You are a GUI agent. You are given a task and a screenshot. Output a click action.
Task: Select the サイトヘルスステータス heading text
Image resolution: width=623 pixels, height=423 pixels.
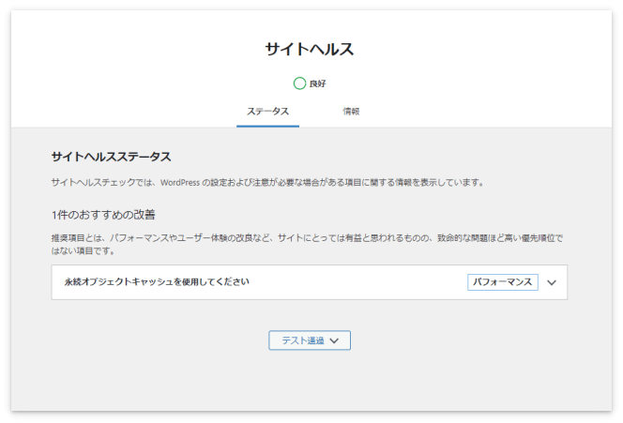(112, 157)
